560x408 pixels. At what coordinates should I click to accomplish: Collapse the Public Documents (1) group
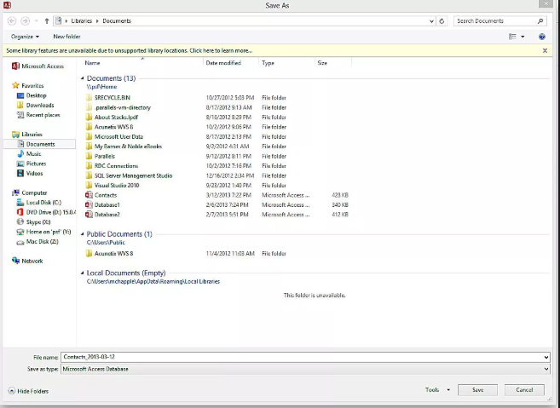pos(83,234)
